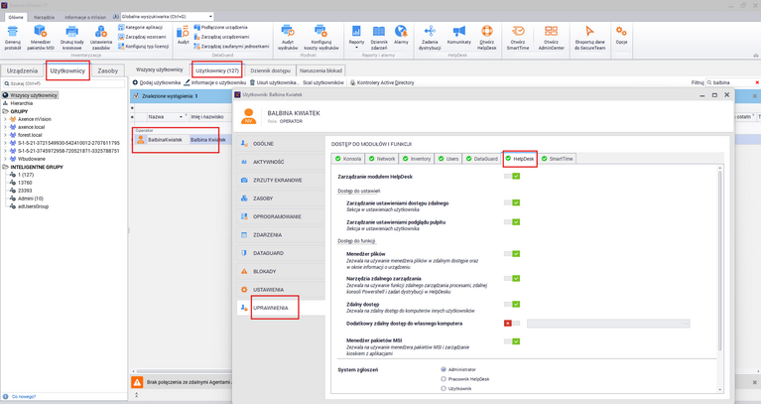
Task: Click Kategorie aplikacji toolbar item
Action: click(140, 28)
